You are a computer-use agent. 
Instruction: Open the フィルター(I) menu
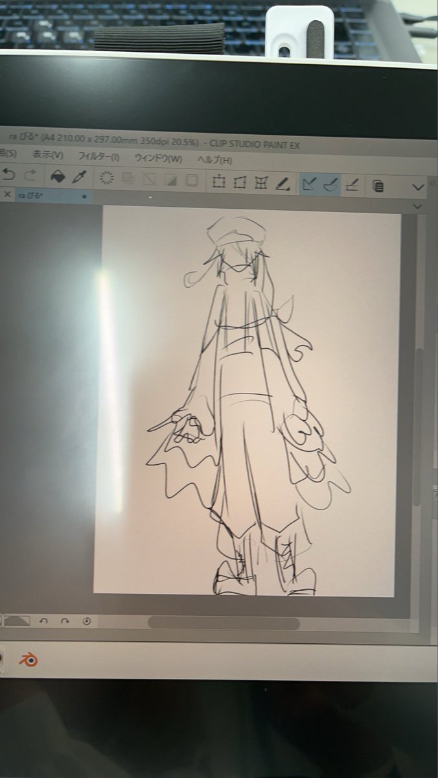tap(98, 156)
